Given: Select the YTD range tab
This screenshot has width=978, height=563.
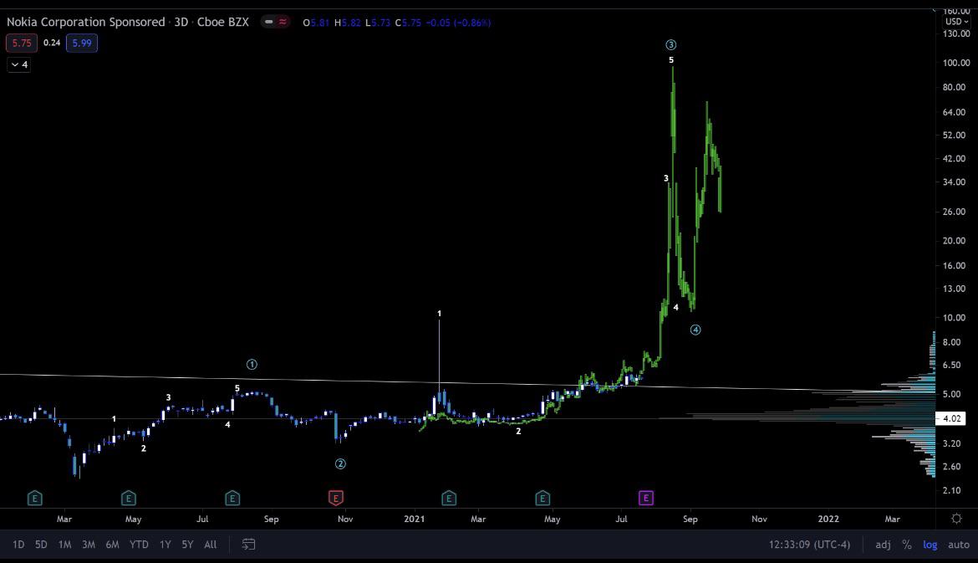Looking at the screenshot, I should click(x=138, y=545).
